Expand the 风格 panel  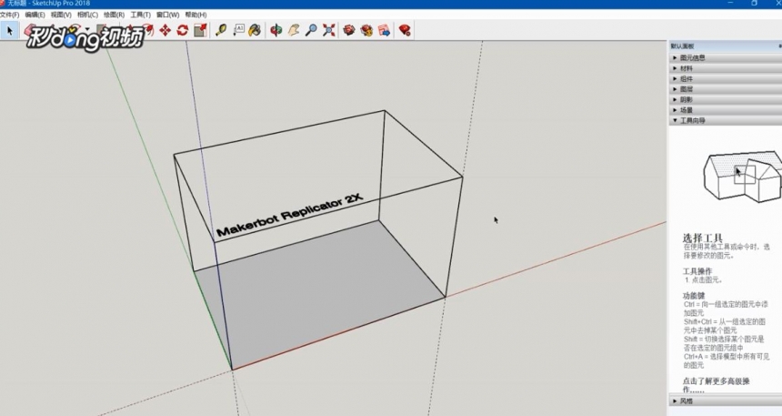pos(725,401)
